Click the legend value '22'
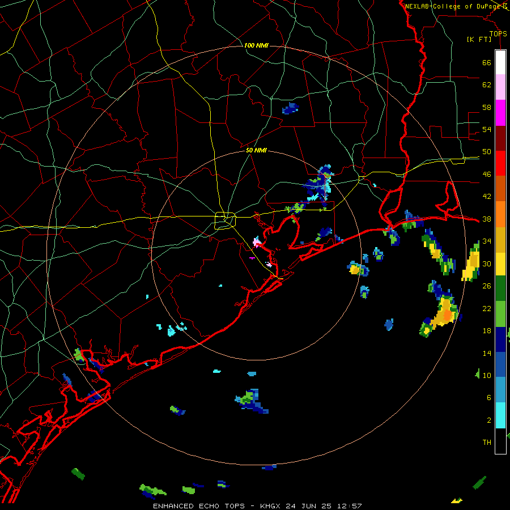Viewport: 510px width, 510px height. coord(487,308)
